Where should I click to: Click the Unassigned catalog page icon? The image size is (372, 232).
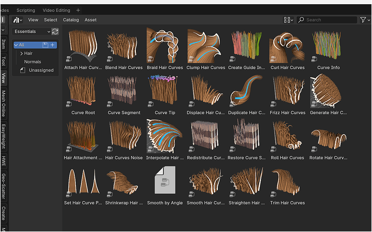(23, 70)
